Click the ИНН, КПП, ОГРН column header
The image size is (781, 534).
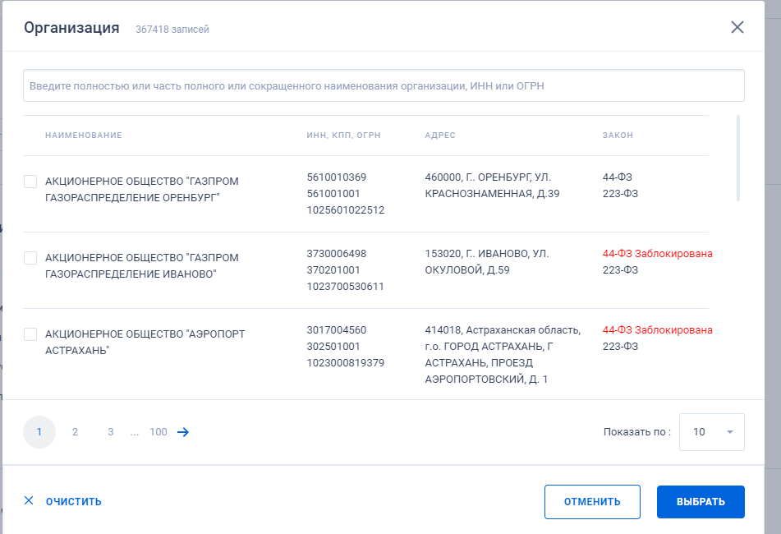click(x=343, y=136)
